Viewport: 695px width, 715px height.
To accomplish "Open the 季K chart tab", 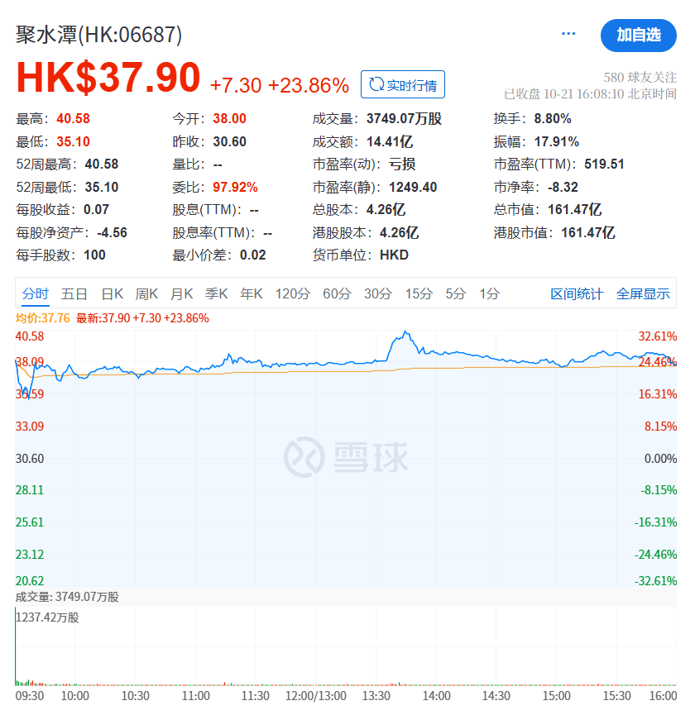I will (x=217, y=293).
